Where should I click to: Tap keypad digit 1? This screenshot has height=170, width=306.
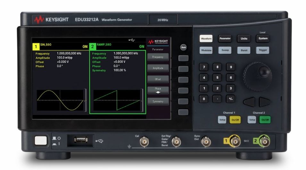(204, 88)
